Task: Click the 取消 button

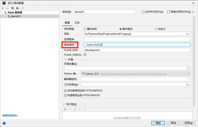Action: [173, 123]
